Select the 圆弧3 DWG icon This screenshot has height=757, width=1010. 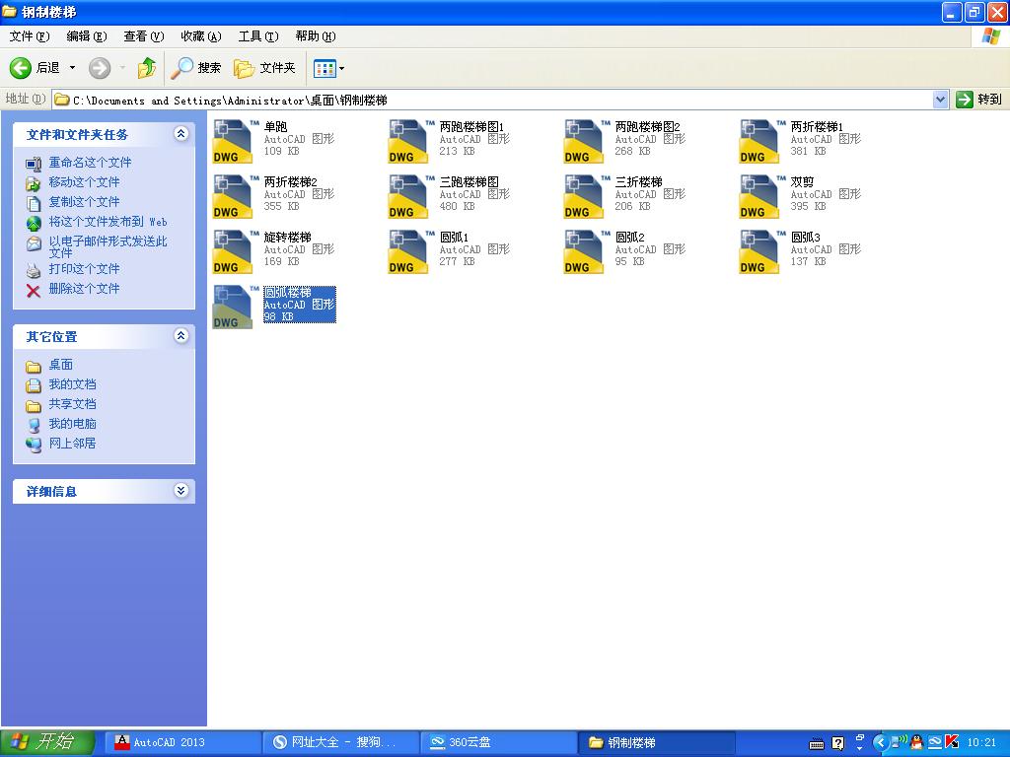[x=759, y=252]
